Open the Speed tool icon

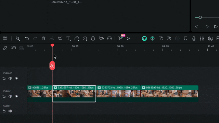85,38
